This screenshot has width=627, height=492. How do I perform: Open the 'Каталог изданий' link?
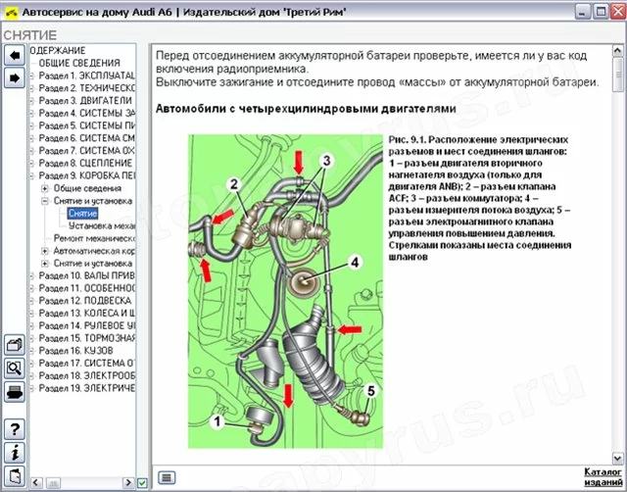pyautogui.click(x=603, y=476)
